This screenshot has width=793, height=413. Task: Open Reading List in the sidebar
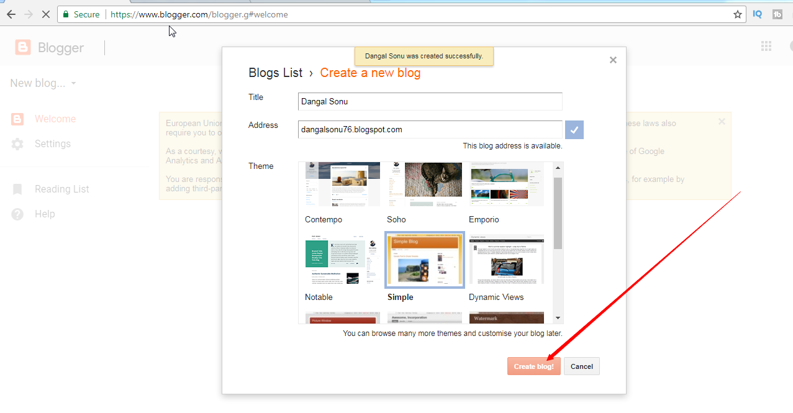point(62,189)
